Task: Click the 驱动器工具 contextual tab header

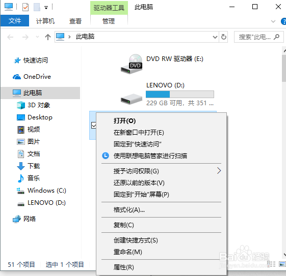Action: point(109,8)
